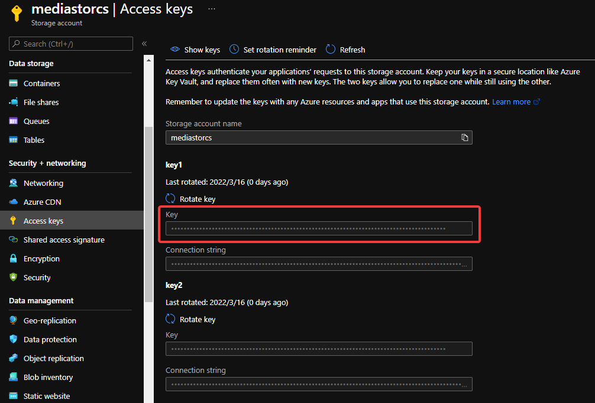Viewport: 595px width, 403px height.
Task: Click the Show keys eye icon
Action: 175,50
